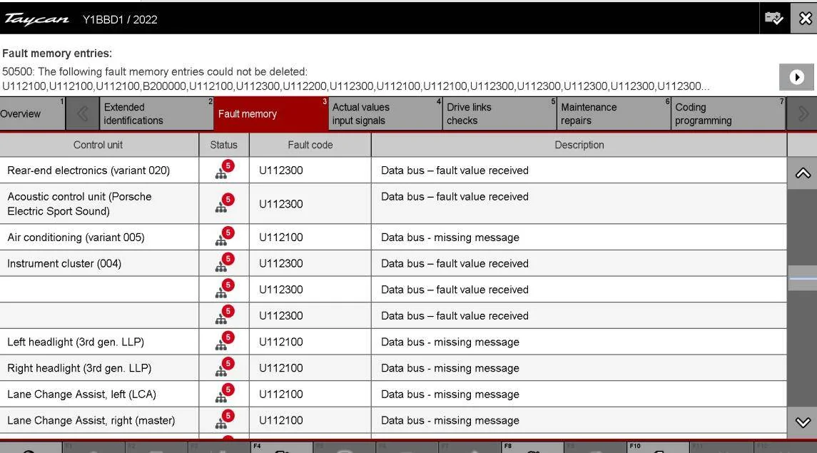This screenshot has height=453, width=817.
Task: Click the missing message description for Right headlight
Action: (x=450, y=368)
